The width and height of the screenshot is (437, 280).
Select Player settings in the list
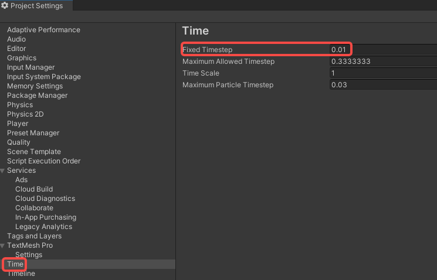pyautogui.click(x=18, y=124)
